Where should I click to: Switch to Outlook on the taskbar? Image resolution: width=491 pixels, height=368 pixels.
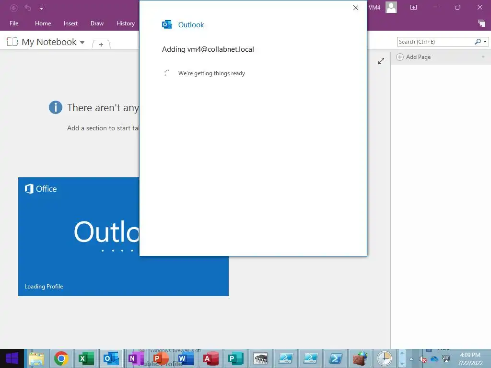111,358
